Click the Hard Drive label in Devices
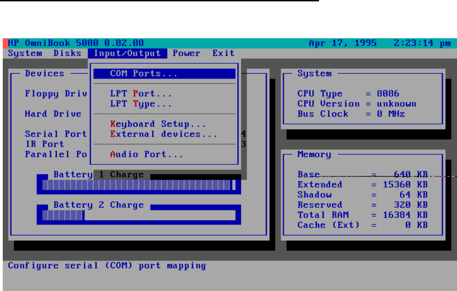 [x=53, y=114]
